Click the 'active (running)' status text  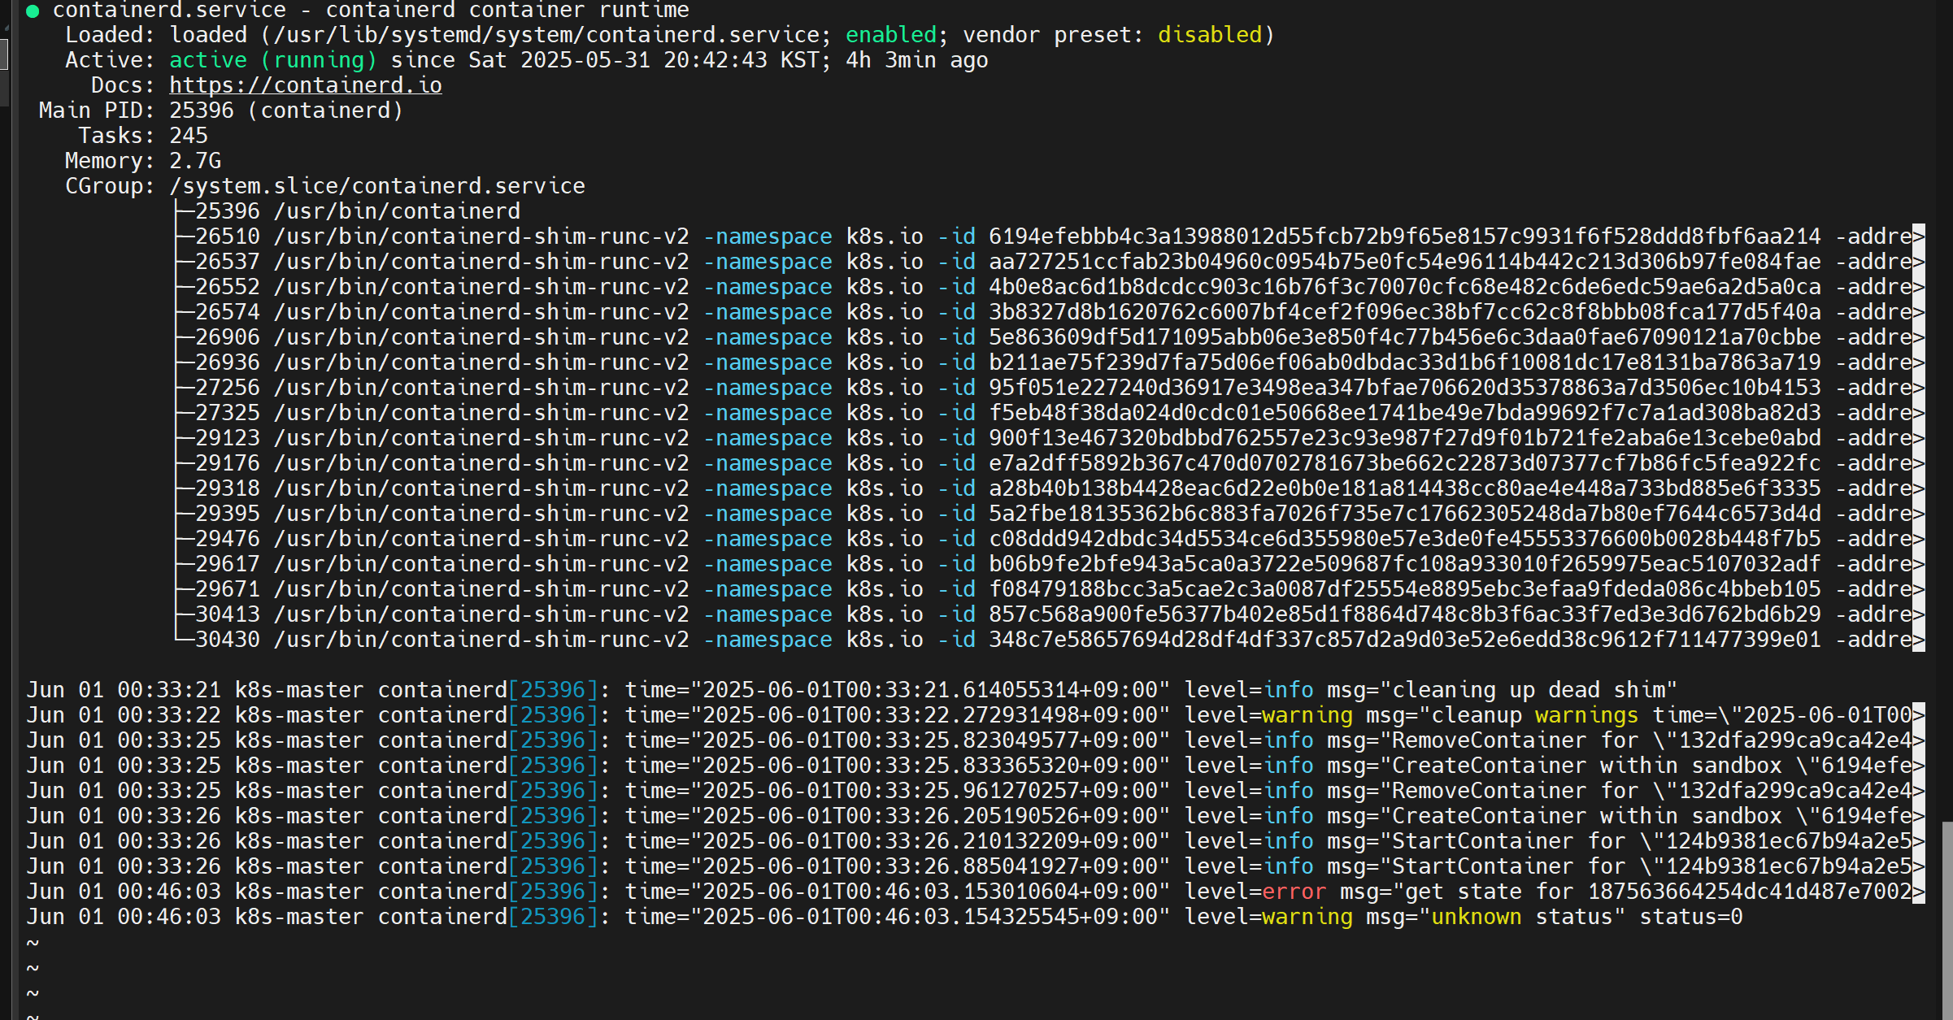272,60
